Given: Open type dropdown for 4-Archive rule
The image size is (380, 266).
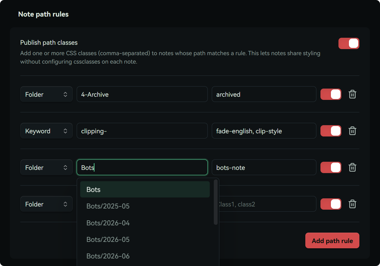Looking at the screenshot, I should (x=46, y=94).
